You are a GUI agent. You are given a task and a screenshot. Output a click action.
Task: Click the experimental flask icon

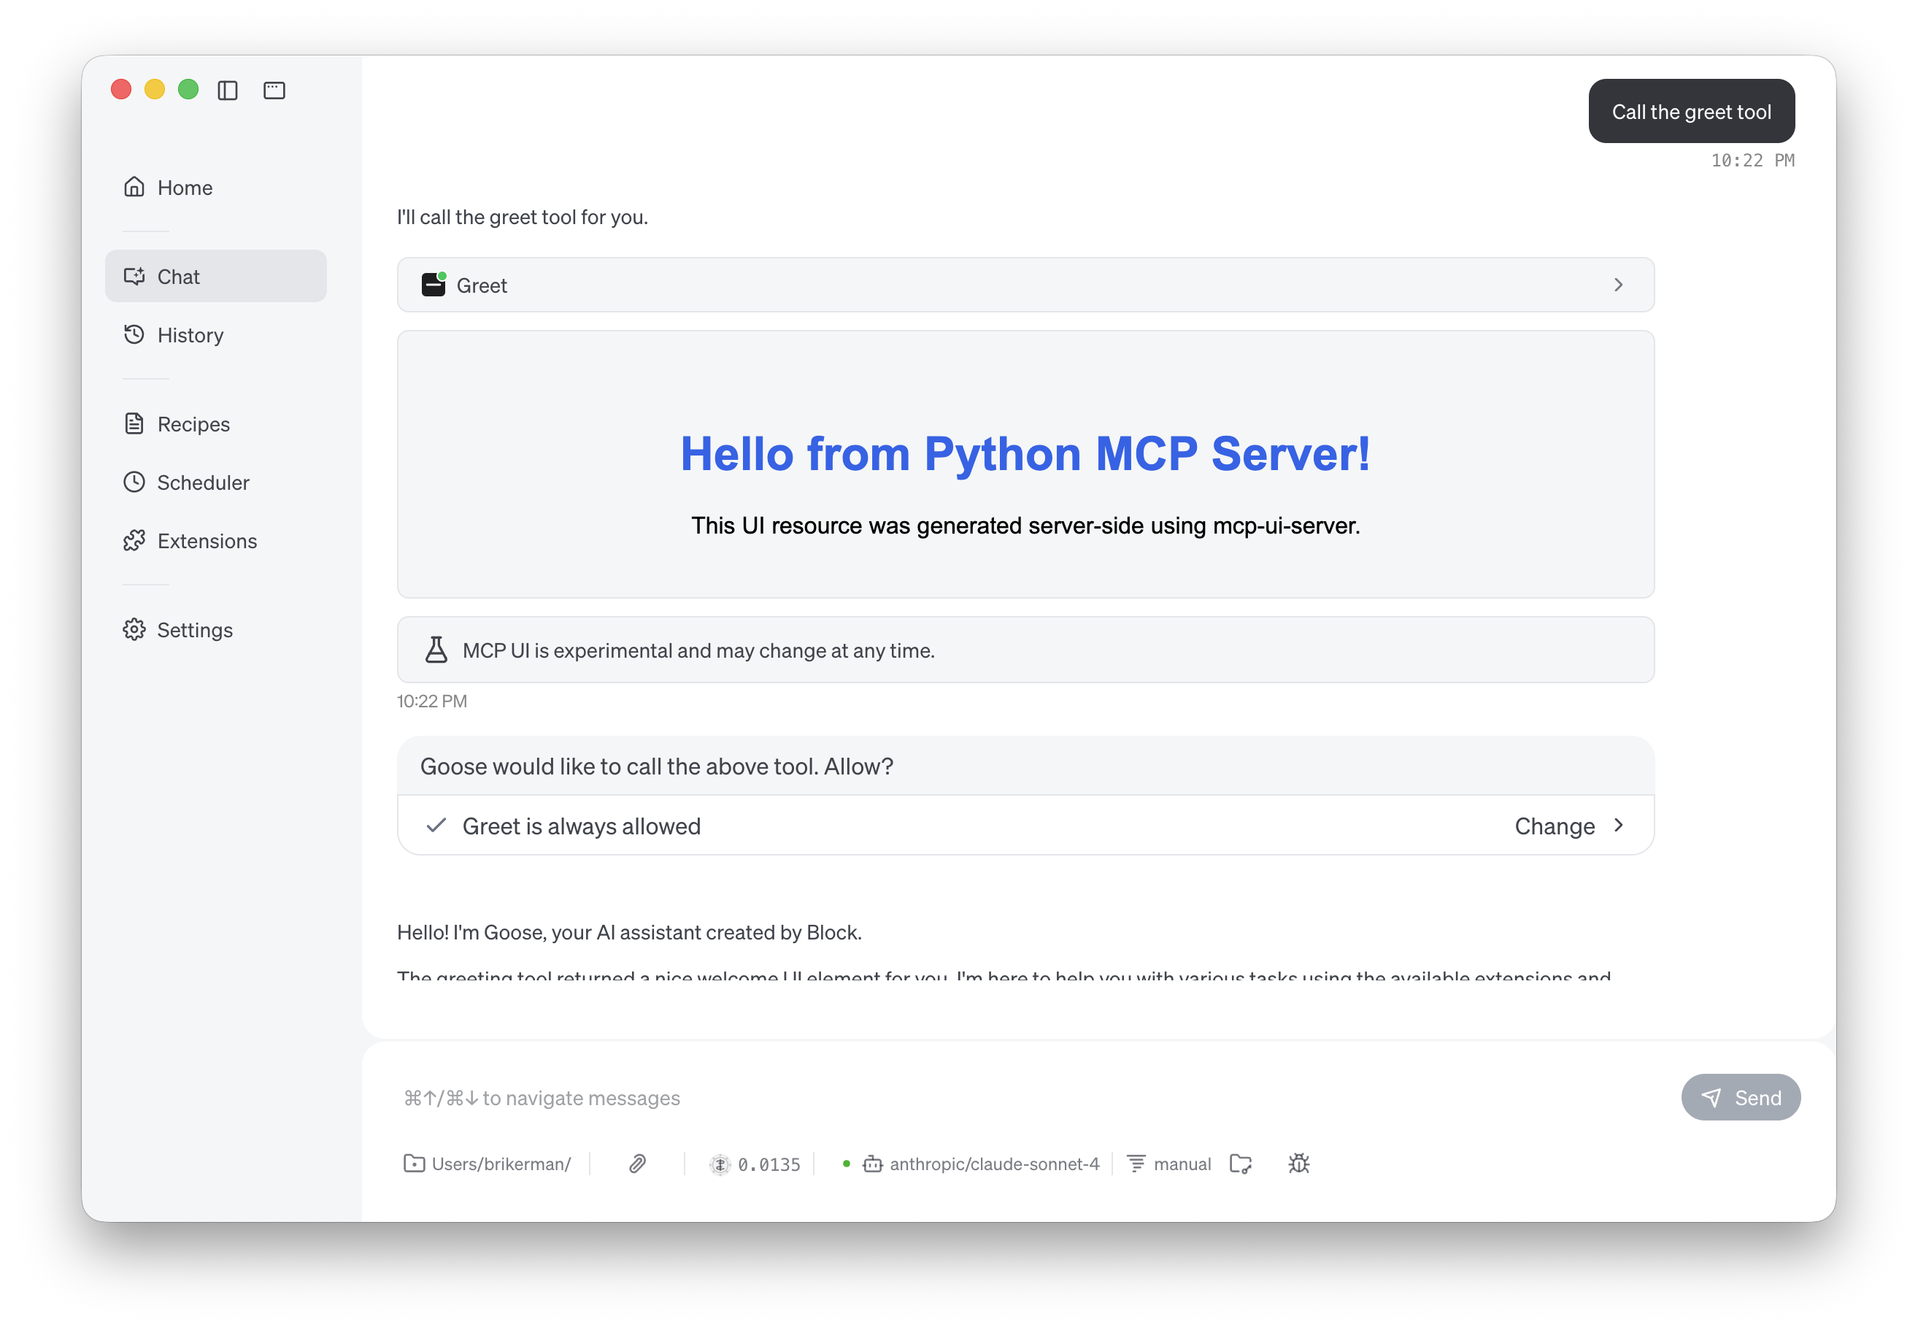[436, 650]
